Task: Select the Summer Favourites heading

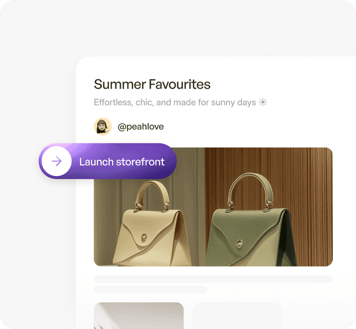Action: tap(152, 84)
